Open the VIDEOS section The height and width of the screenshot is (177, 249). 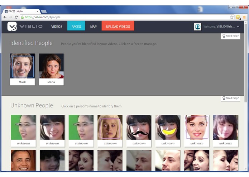[57, 27]
